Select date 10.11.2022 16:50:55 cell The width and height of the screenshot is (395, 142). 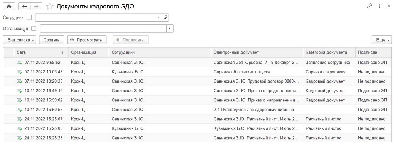point(43,110)
